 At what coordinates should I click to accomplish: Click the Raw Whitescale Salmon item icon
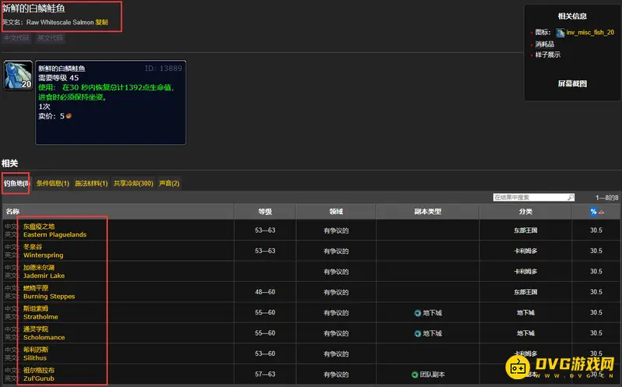(18, 75)
